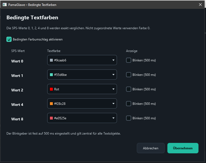Open the Wert 0 text color dropdown
This screenshot has width=206, height=163.
(x=82, y=60)
